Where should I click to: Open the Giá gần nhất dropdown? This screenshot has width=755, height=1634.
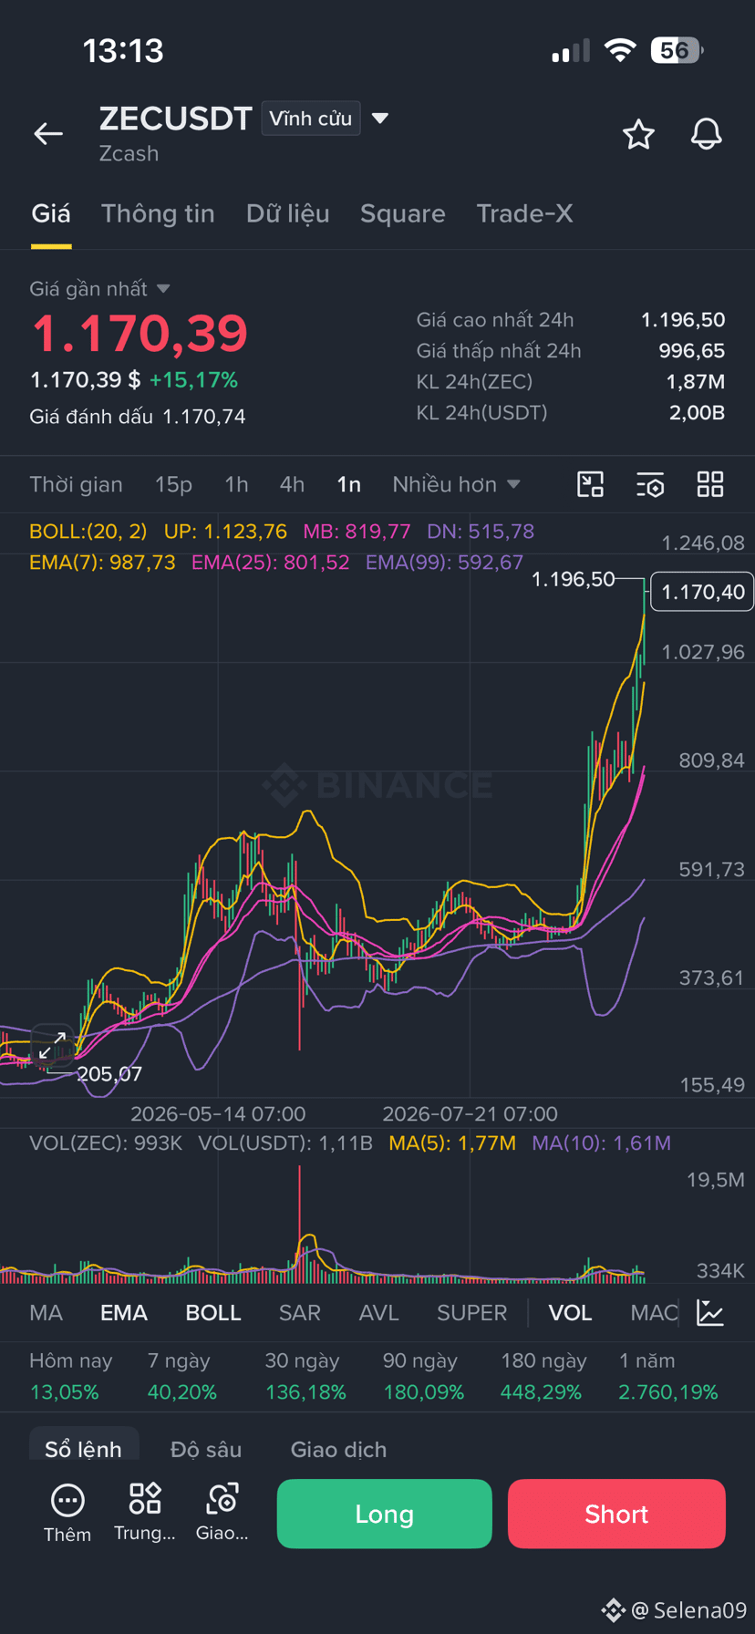pos(99,289)
